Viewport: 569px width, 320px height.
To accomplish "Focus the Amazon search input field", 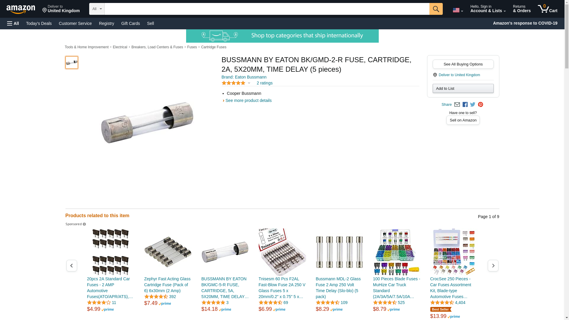I will [267, 9].
